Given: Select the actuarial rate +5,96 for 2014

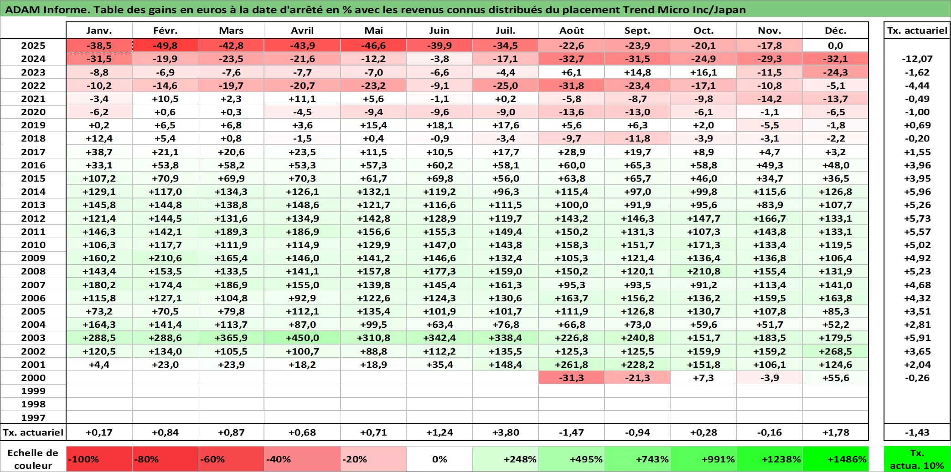Looking at the screenshot, I should click(x=917, y=192).
